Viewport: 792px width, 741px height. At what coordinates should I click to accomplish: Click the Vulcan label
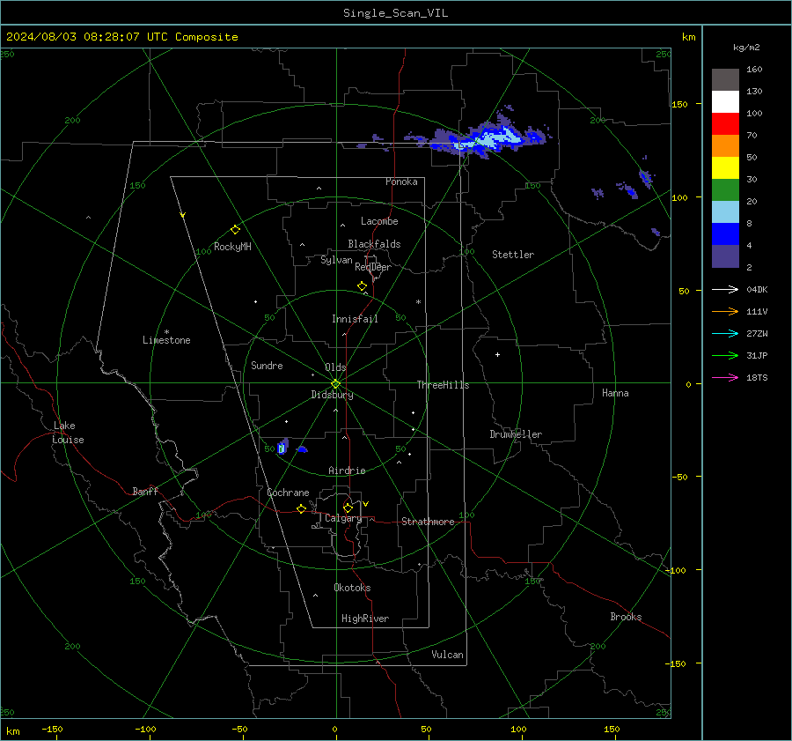(x=447, y=655)
